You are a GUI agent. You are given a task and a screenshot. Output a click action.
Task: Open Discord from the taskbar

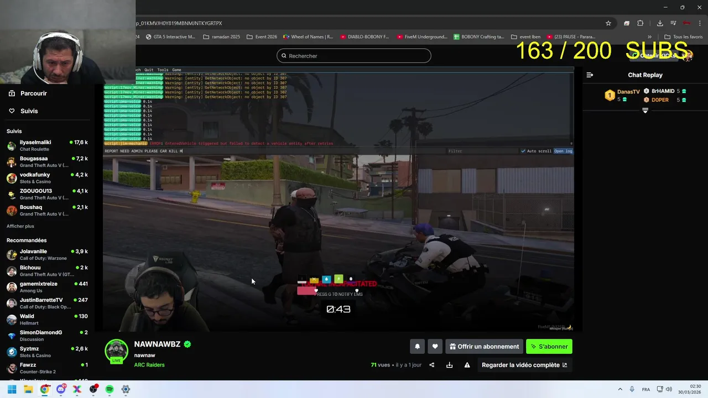coord(61,389)
